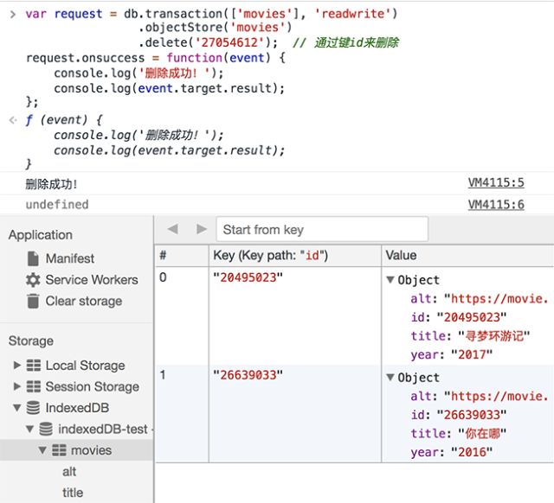The image size is (554, 503).
Task: Go to next page arrow
Action: coord(202,229)
